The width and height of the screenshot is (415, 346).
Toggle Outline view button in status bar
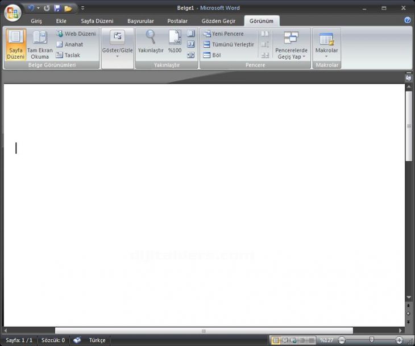click(302, 340)
